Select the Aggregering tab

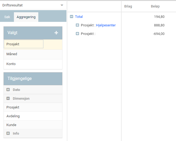point(26,17)
